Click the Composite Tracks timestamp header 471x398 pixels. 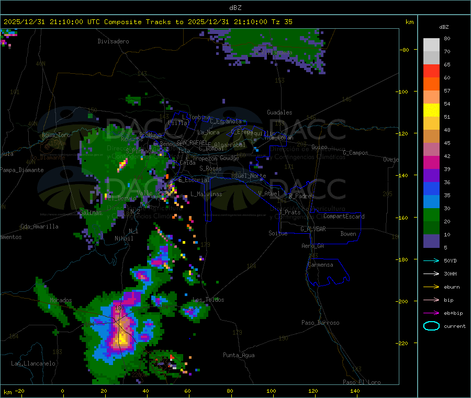(x=148, y=22)
